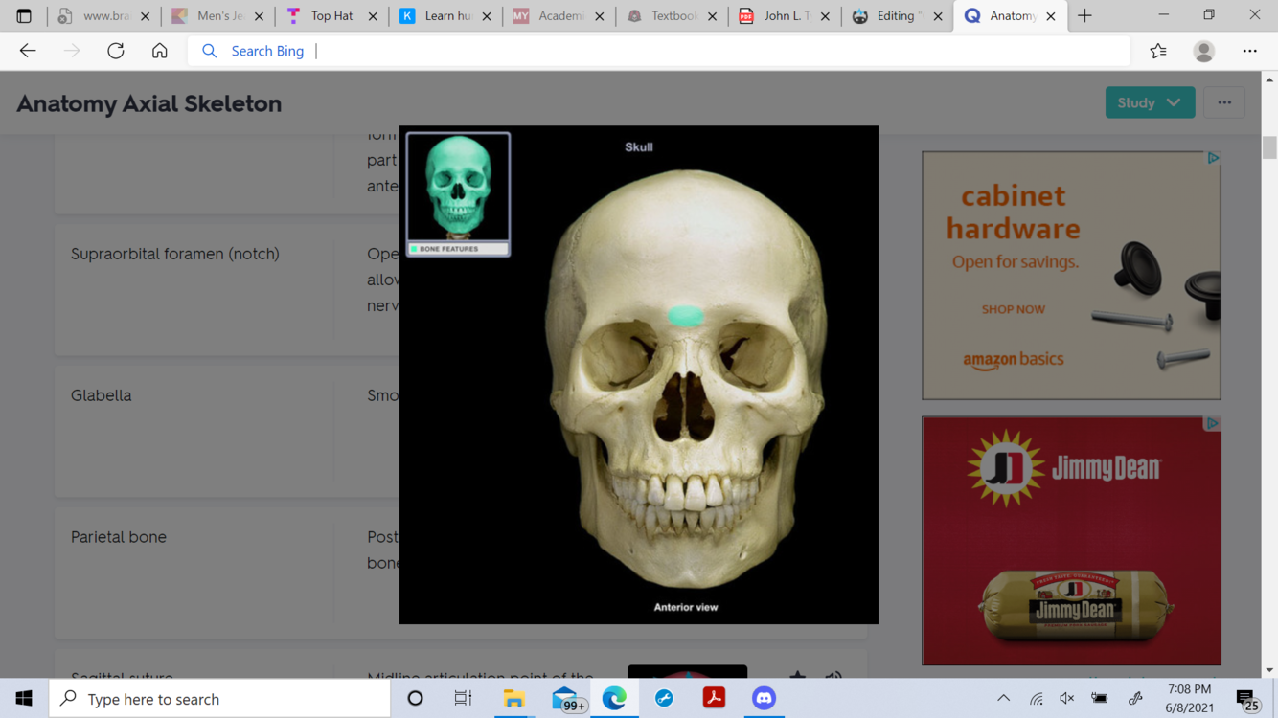Switch to the Men's Je tab
This screenshot has height=718, width=1278.
(x=218, y=16)
